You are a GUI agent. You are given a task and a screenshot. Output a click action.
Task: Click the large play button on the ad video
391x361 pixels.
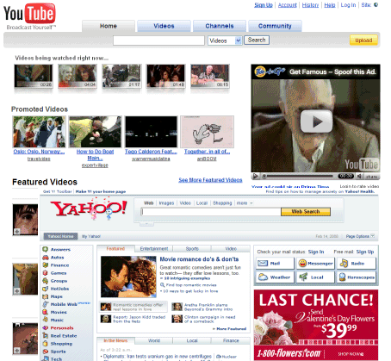(x=316, y=121)
